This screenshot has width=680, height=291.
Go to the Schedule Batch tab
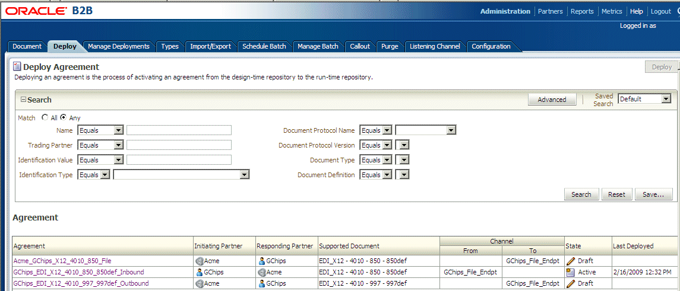pyautogui.click(x=264, y=46)
